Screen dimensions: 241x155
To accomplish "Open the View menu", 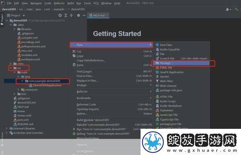I will pyautogui.click(x=25, y=3).
